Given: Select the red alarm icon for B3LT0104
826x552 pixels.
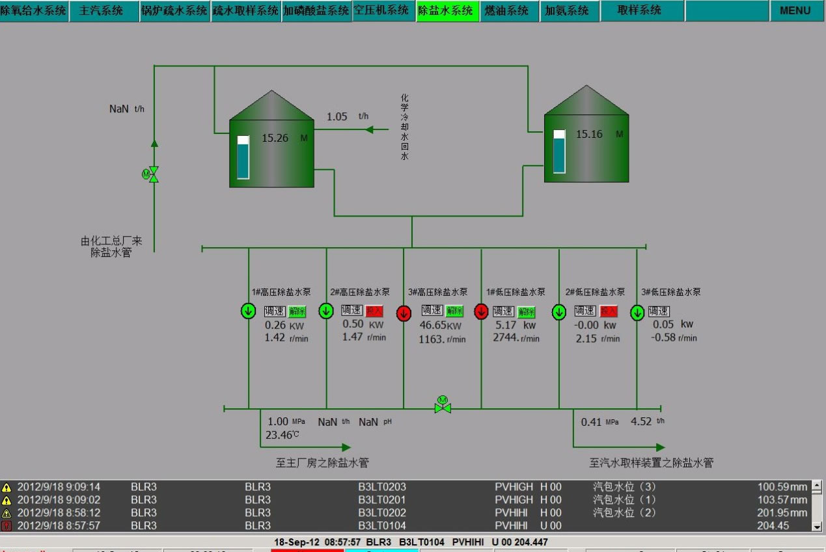Looking at the screenshot, I should pos(7,525).
